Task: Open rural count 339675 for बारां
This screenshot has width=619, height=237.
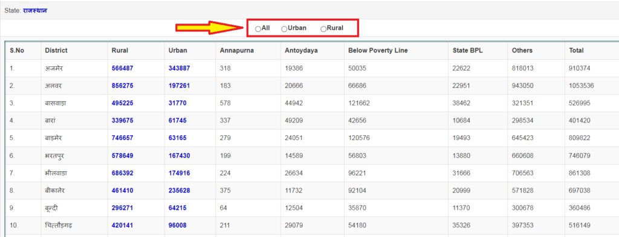Action: (x=122, y=121)
